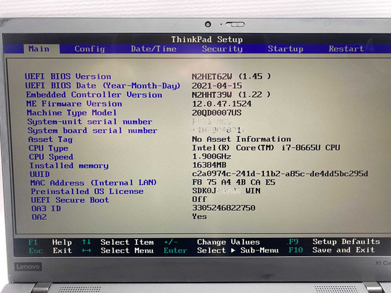This screenshot has width=391, height=293.
Task: Click the Select Menu legend
Action: tap(127, 251)
